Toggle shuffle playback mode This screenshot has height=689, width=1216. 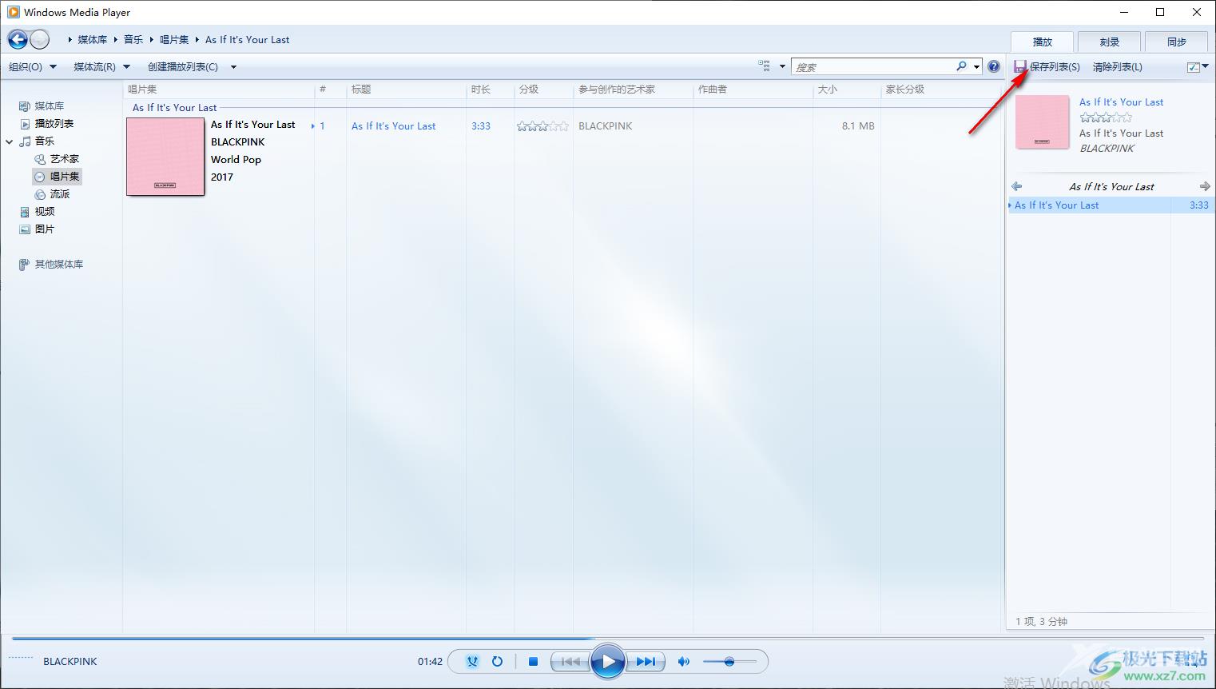click(x=472, y=661)
